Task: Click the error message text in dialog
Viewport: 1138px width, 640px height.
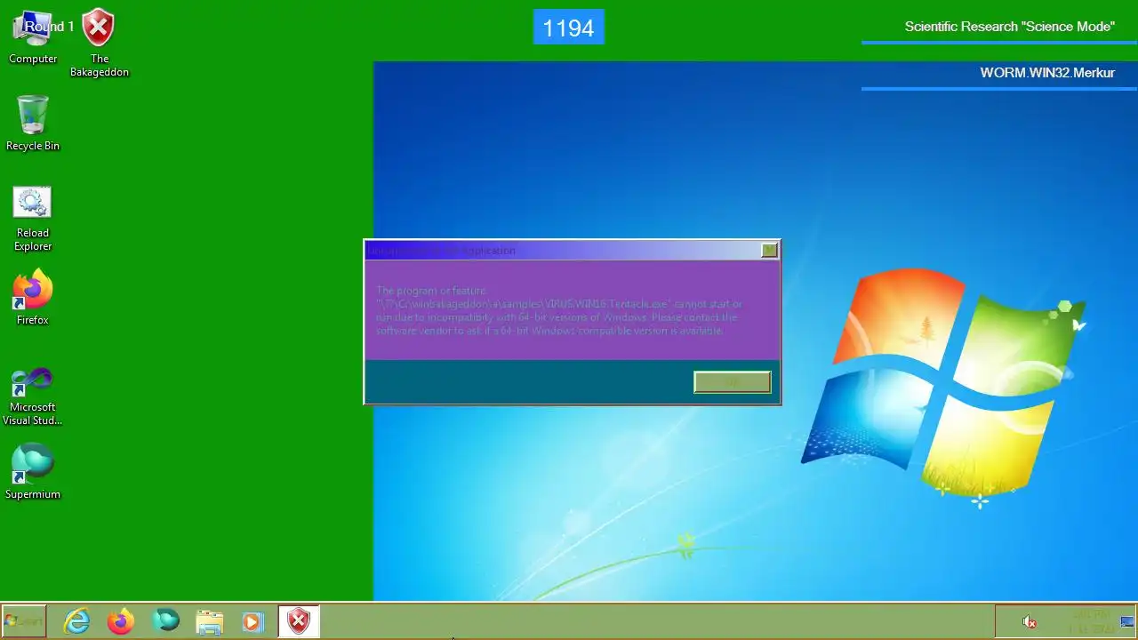Action: click(558, 310)
